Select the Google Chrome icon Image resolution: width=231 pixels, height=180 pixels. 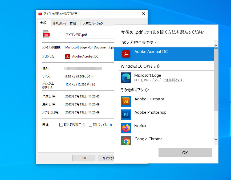(x=126, y=141)
